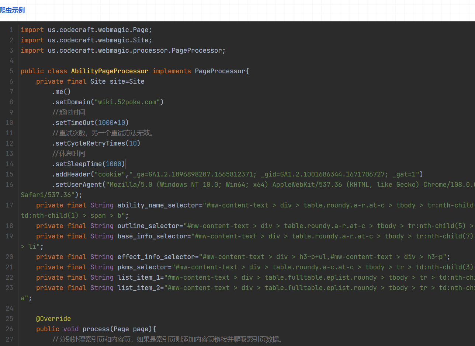The width and height of the screenshot is (475, 346).
Task: Click the variable list_item_2
Action: (x=139, y=288)
